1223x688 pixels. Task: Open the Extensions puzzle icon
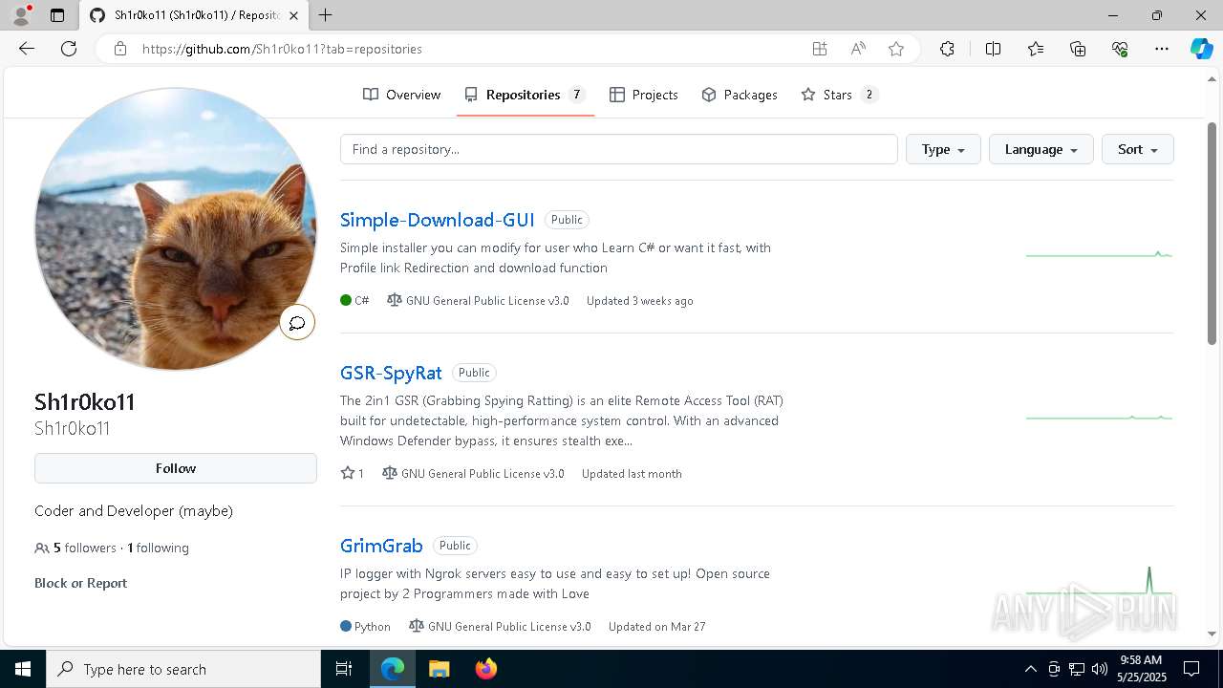tap(947, 49)
